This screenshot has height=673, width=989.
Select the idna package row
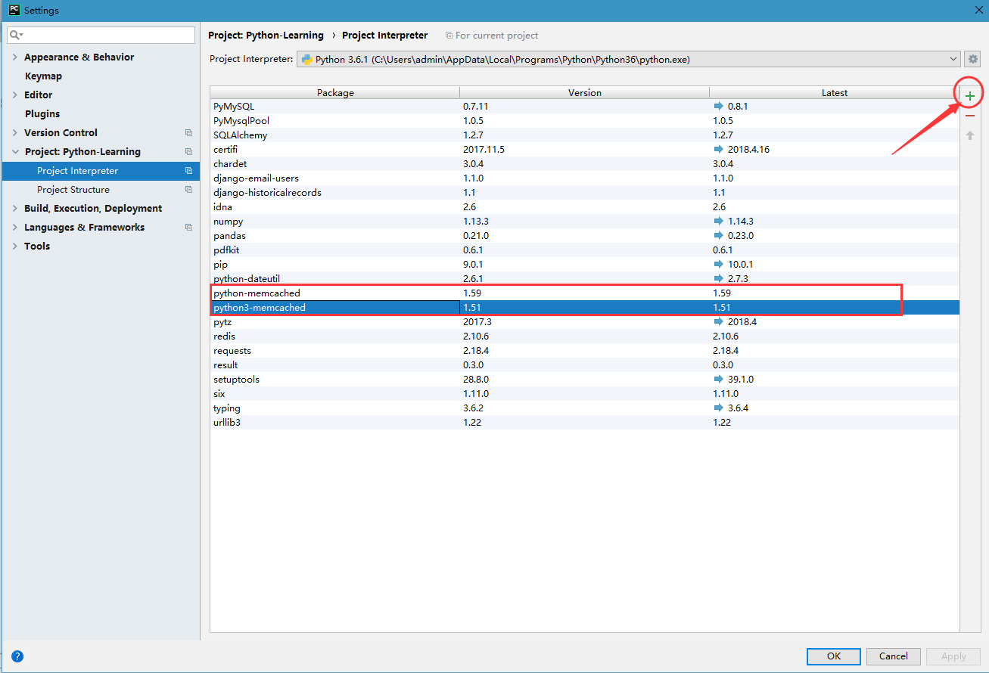click(585, 207)
